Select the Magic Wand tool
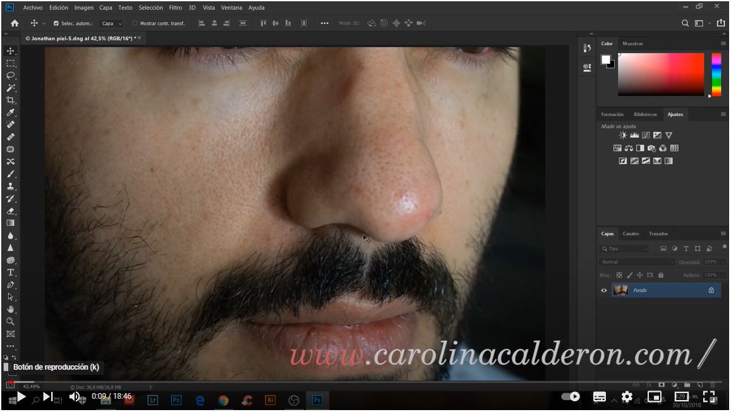731x412 pixels. (10, 88)
